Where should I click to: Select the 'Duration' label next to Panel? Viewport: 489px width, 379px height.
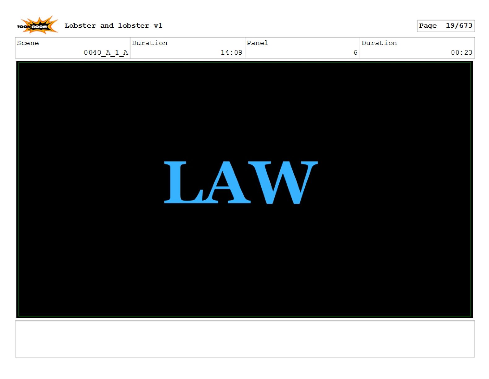pyautogui.click(x=379, y=43)
